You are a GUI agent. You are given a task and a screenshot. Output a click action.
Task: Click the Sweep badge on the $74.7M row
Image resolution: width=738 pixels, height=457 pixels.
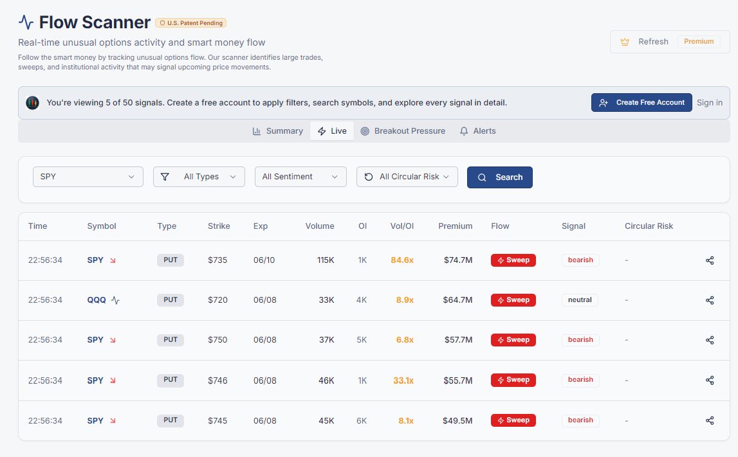coord(513,260)
